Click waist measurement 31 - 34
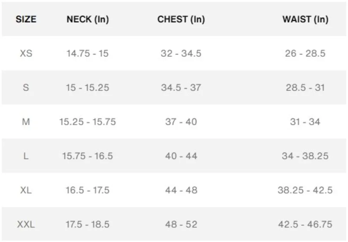The height and width of the screenshot is (242, 348). click(x=305, y=122)
